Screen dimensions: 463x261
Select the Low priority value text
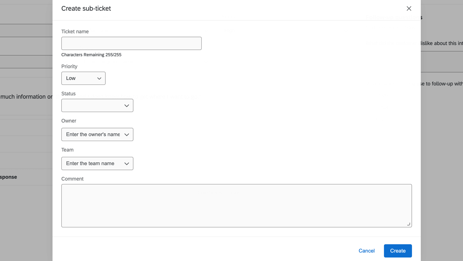point(71,78)
